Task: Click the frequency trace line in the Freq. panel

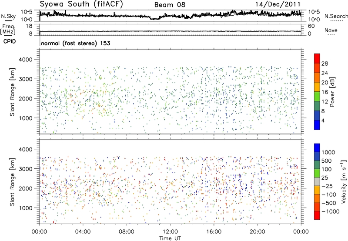Action: pyautogui.click(x=170, y=31)
